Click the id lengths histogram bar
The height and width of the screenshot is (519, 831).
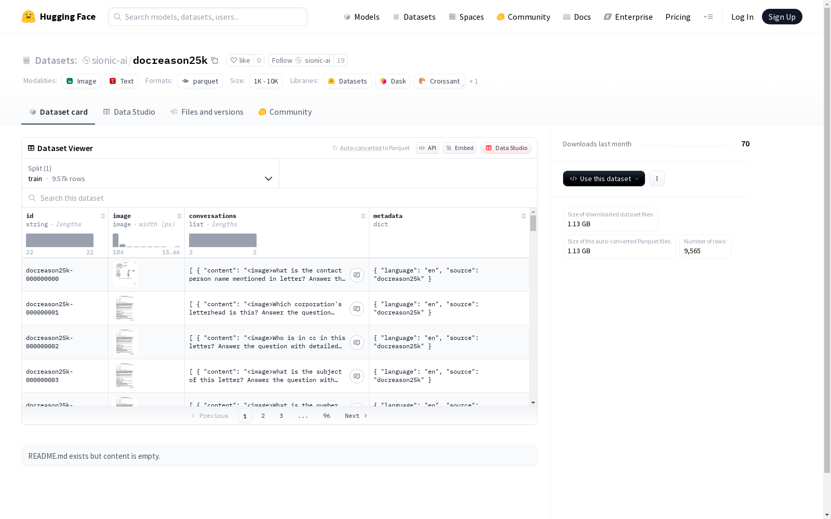pyautogui.click(x=60, y=240)
